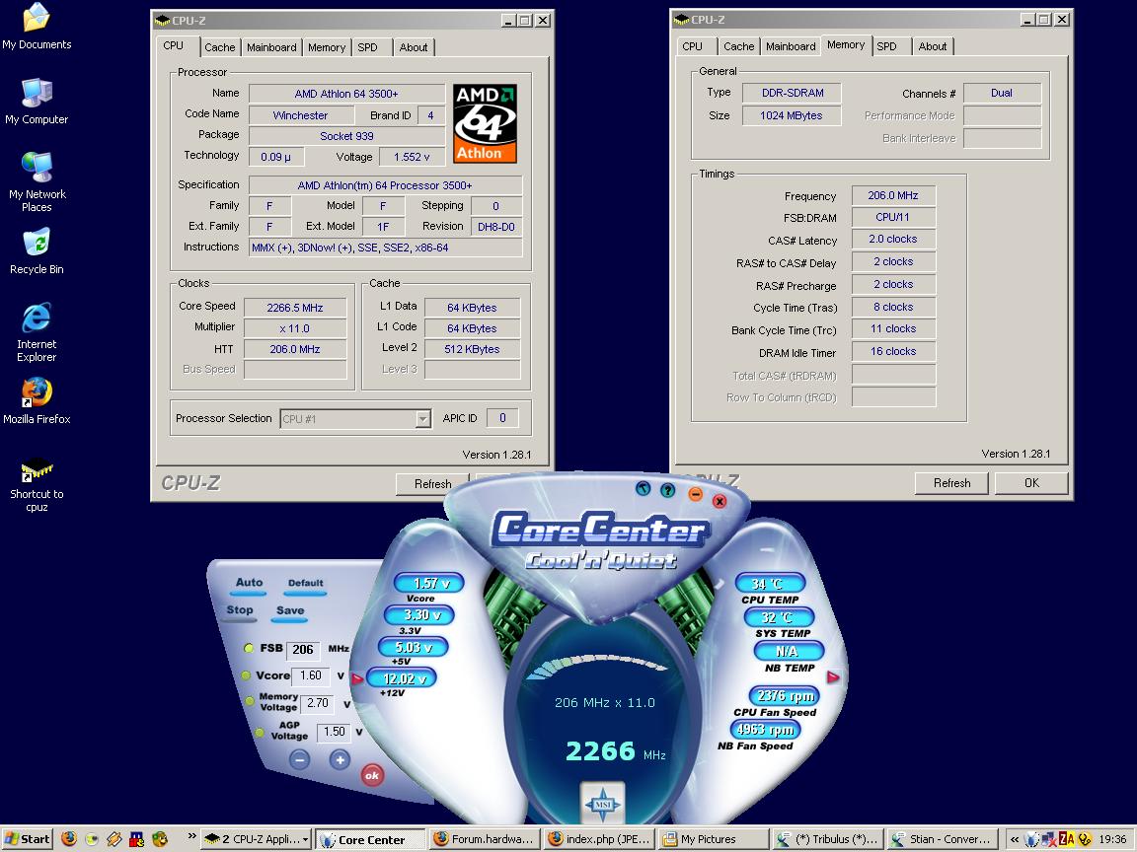Click the Memory Voltage field showing 2.70

pos(318,703)
